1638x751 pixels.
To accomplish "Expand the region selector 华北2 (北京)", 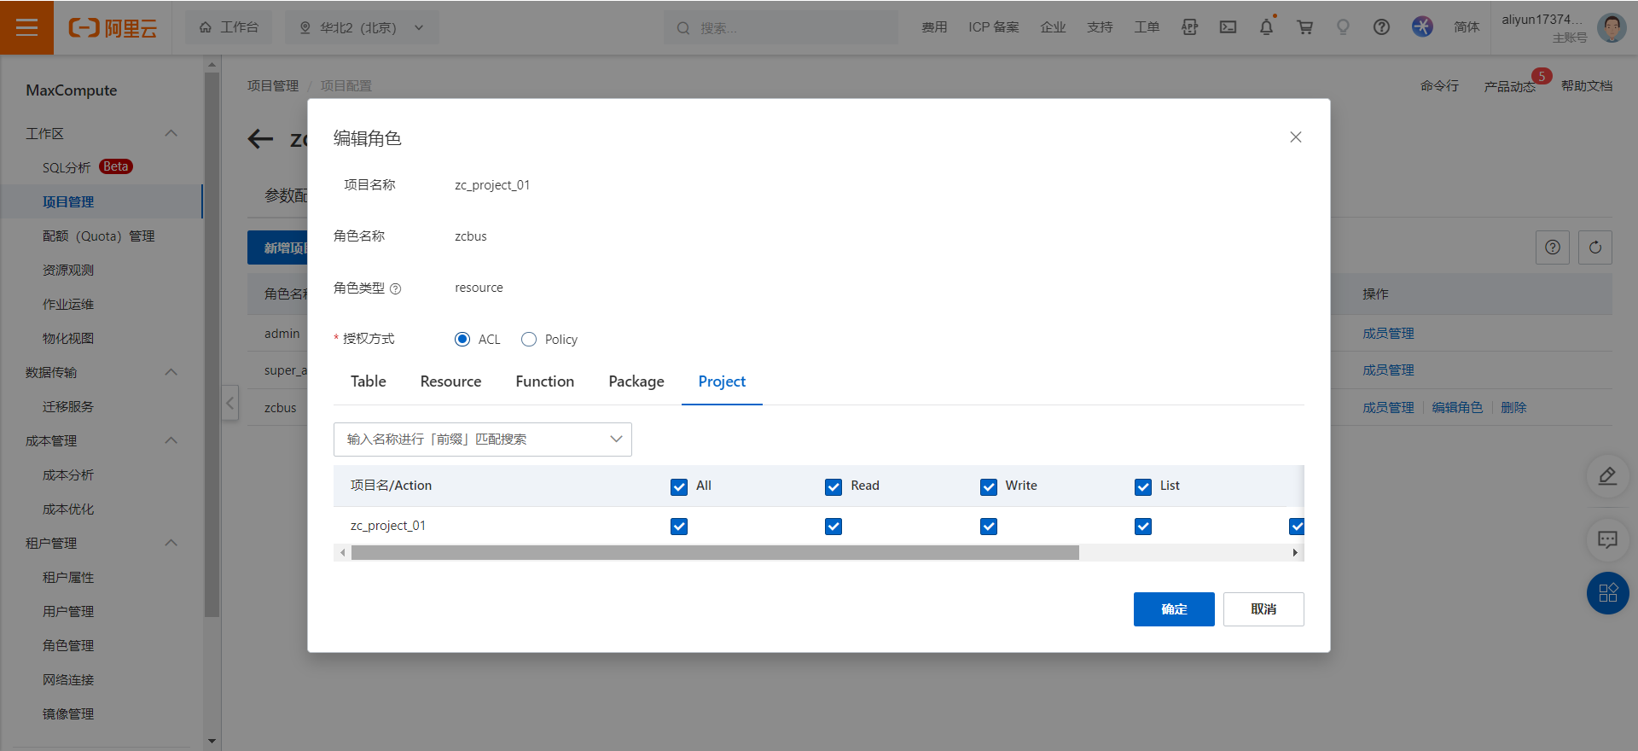I will point(362,27).
